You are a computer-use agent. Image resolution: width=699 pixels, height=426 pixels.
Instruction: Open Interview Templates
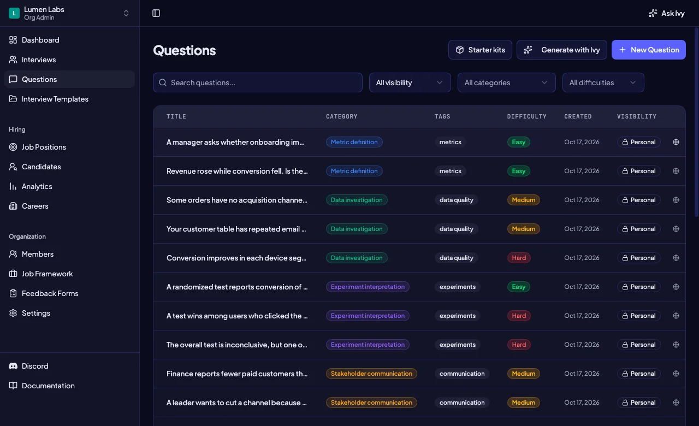69,99
